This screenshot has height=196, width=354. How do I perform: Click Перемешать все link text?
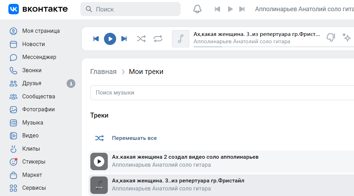pyautogui.click(x=134, y=138)
